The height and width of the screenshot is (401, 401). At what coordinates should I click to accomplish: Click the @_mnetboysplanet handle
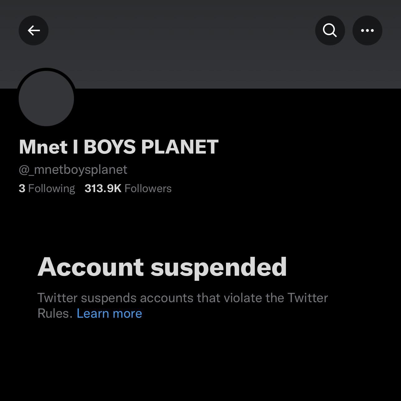tap(73, 170)
